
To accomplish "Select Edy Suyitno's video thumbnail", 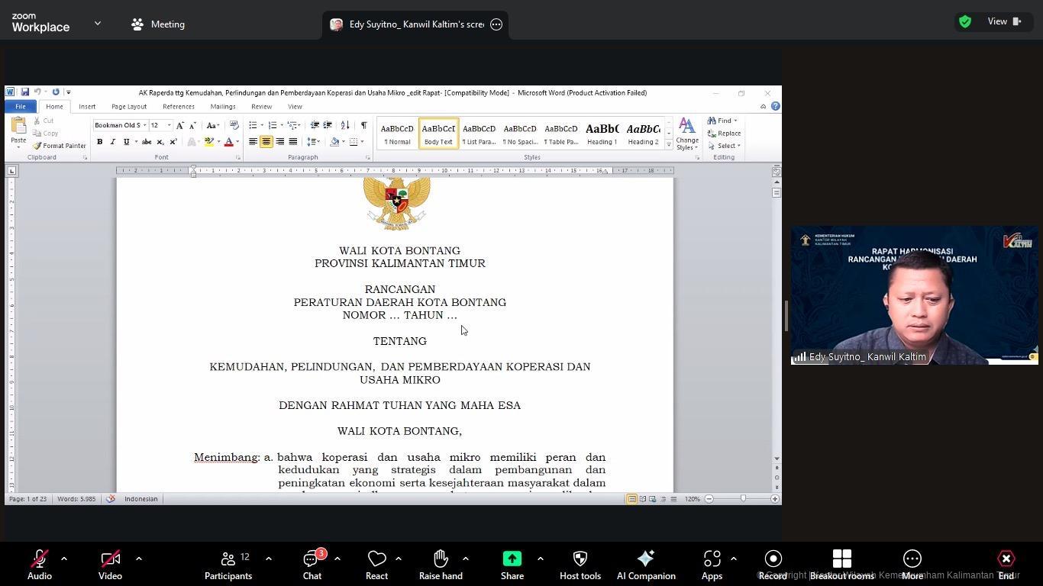I will pyautogui.click(x=914, y=295).
